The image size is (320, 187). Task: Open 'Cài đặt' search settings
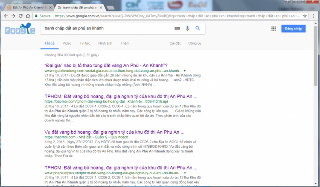coord(175,43)
